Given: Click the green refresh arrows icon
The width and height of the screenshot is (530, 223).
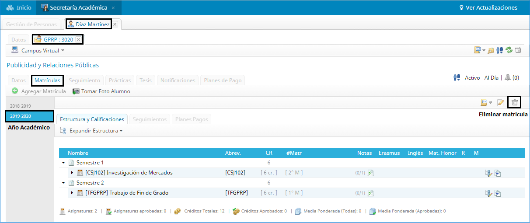Looking at the screenshot, I should [509, 50].
